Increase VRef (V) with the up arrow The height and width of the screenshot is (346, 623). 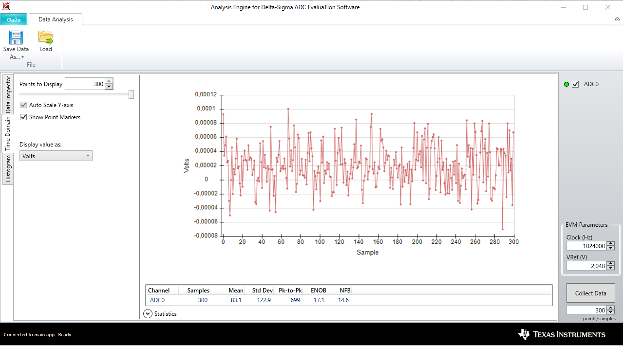click(x=611, y=264)
